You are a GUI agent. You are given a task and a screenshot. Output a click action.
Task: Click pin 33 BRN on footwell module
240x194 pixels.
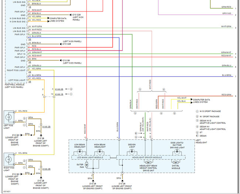(x=32, y=59)
